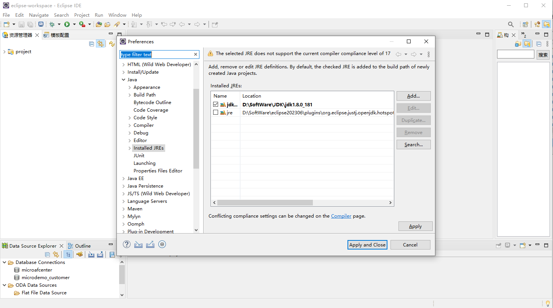Open the Window menu
Screen dimensions: 553x308
(117, 15)
